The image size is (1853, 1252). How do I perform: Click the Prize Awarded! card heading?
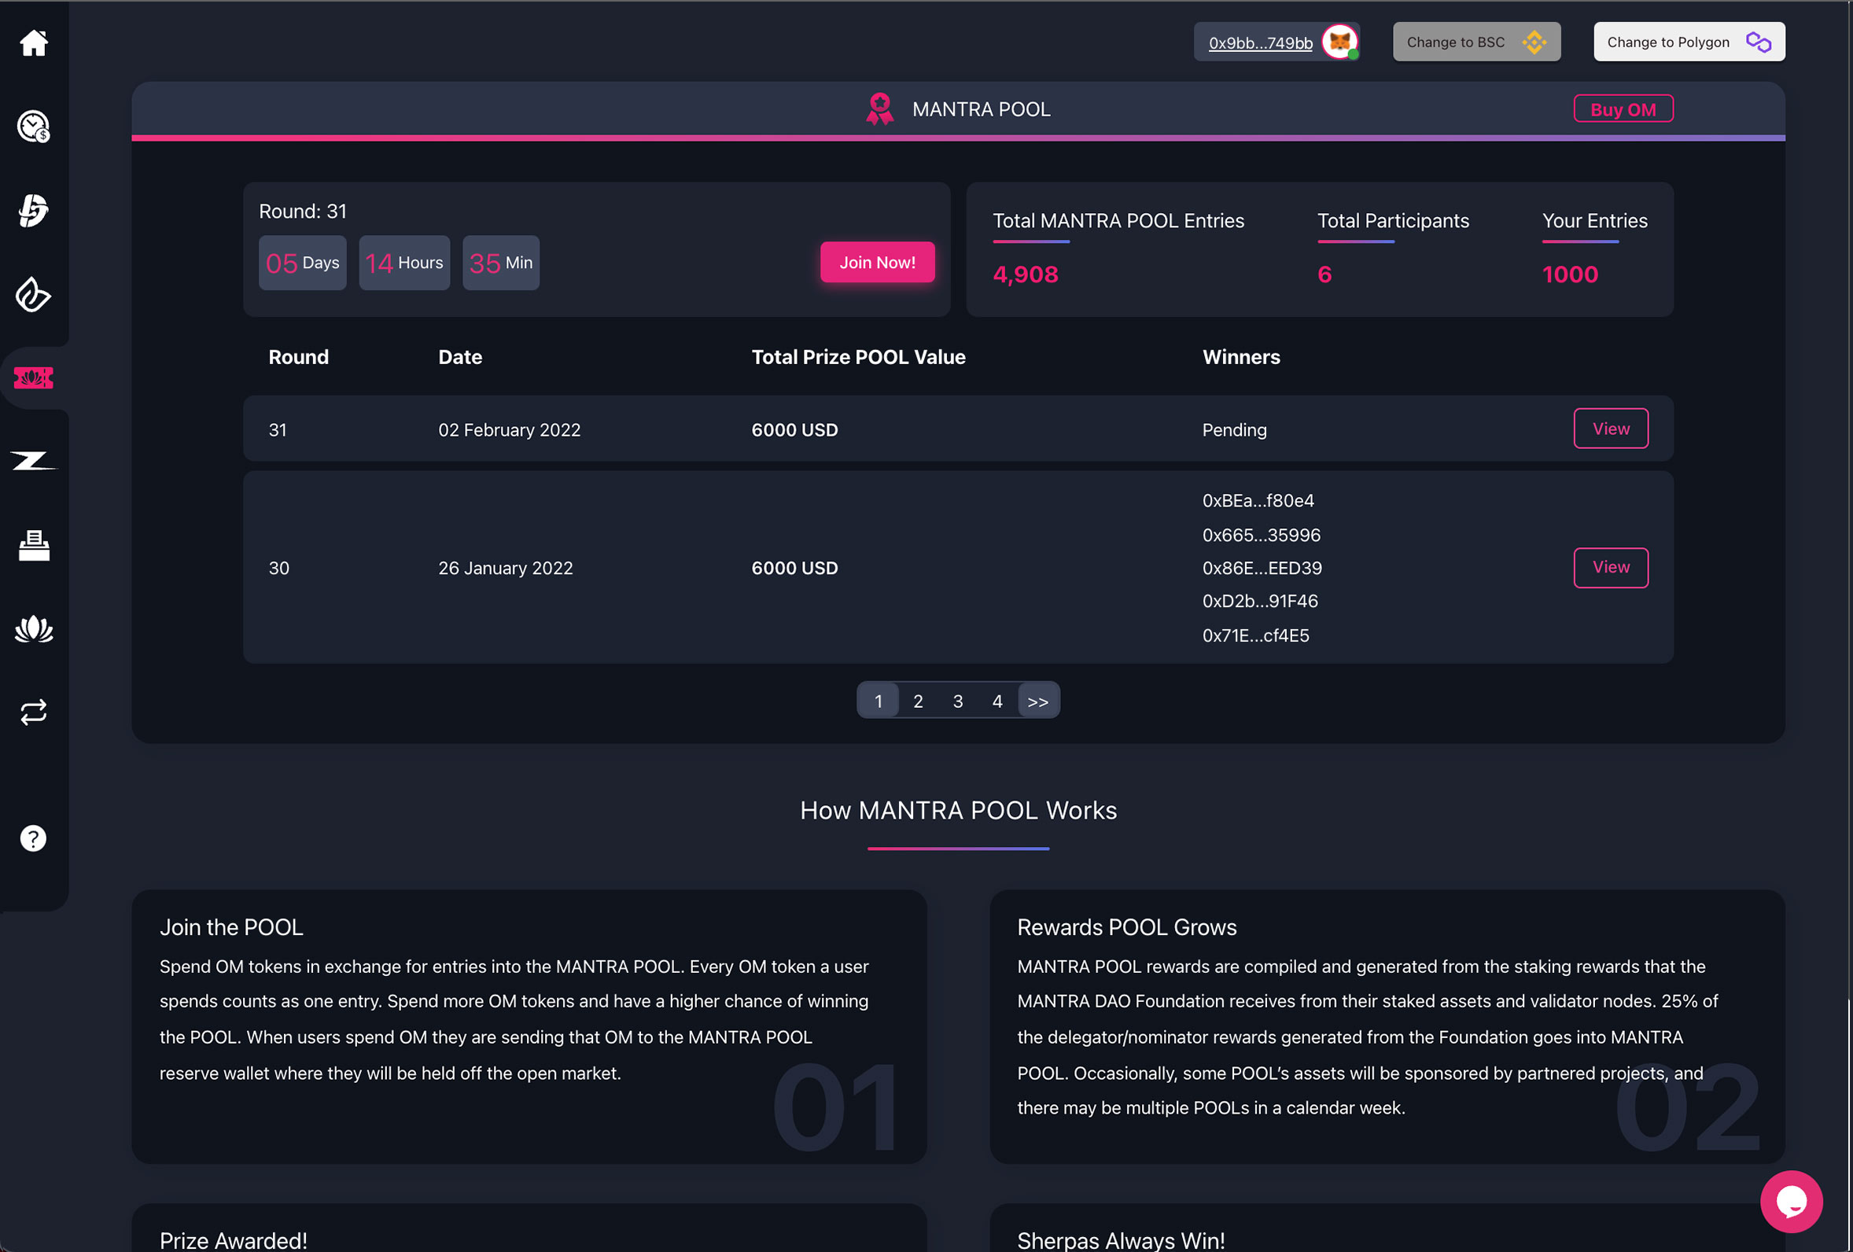pyautogui.click(x=233, y=1240)
